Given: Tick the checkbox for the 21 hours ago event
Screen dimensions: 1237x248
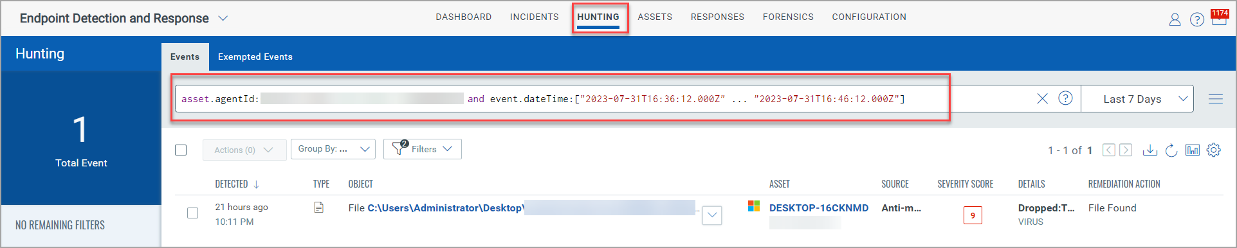Looking at the screenshot, I should (x=192, y=213).
